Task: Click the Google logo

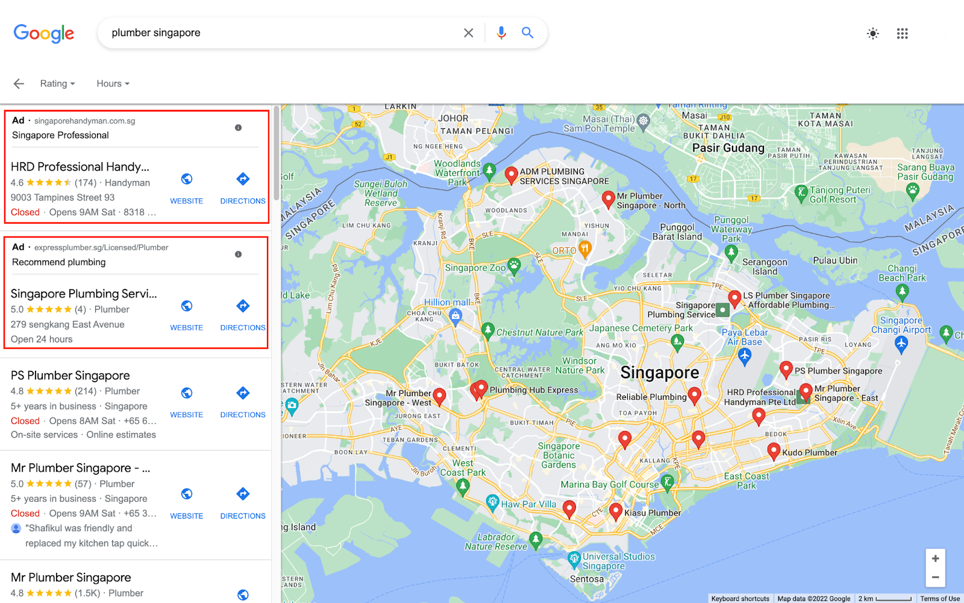Action: tap(44, 33)
